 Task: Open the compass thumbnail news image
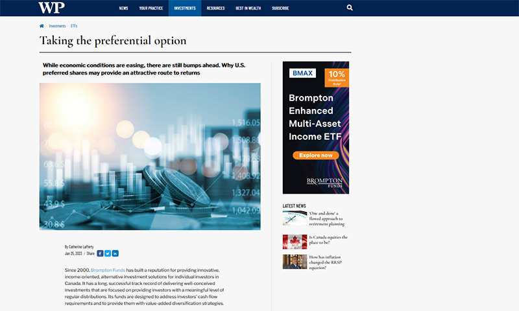pyautogui.click(x=295, y=218)
